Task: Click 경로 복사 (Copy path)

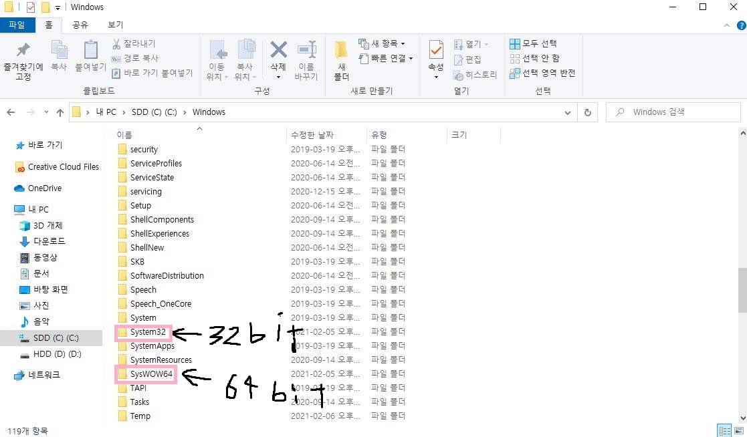Action: pos(135,58)
